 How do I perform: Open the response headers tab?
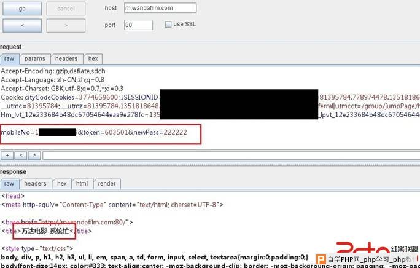35,184
